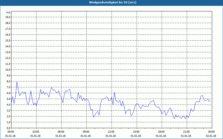Viewport: 223px width, 139px height.
Task: Click the 03:00 time axis label
Action: [37, 132]
